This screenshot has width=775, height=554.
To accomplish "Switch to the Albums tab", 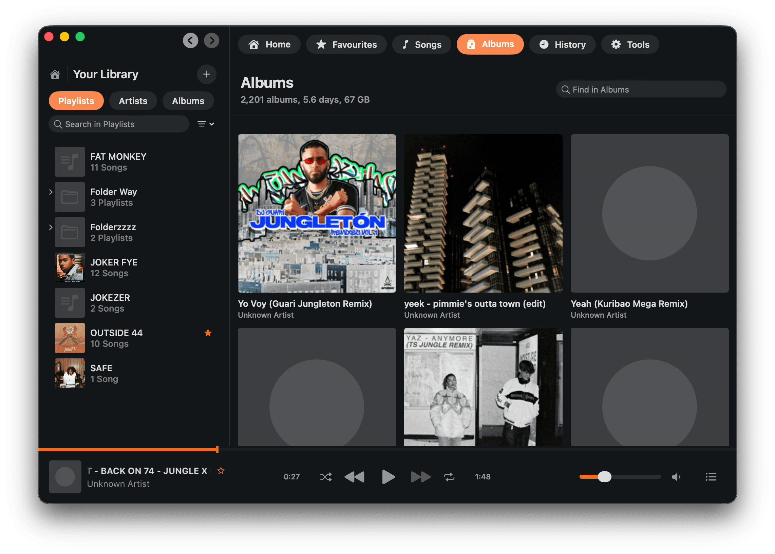I will tap(490, 44).
